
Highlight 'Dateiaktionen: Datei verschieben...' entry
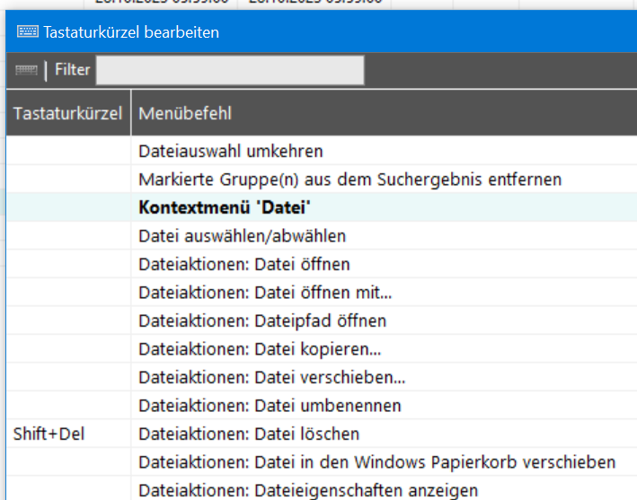click(x=271, y=377)
